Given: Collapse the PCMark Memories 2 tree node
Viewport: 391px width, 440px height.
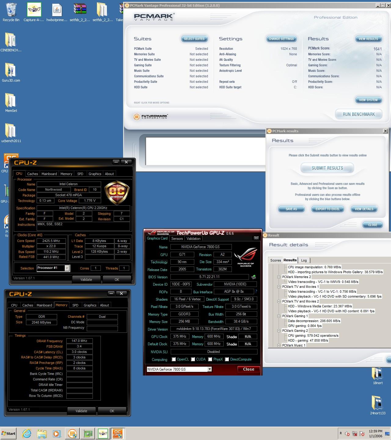Looking at the screenshot, I should (279, 277).
